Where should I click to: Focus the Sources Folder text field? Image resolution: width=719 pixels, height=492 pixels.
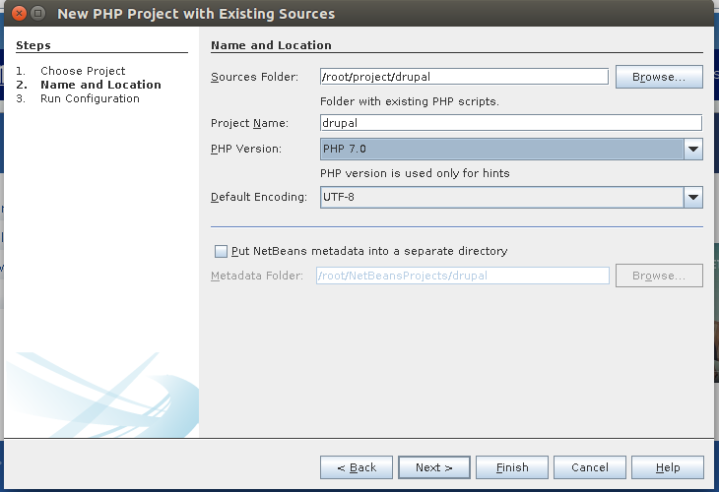click(x=464, y=77)
